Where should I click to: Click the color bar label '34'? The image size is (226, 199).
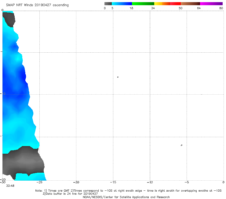[153, 8]
